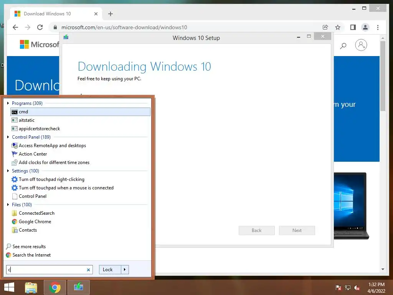Click See more results
393x295 pixels.
point(26,247)
